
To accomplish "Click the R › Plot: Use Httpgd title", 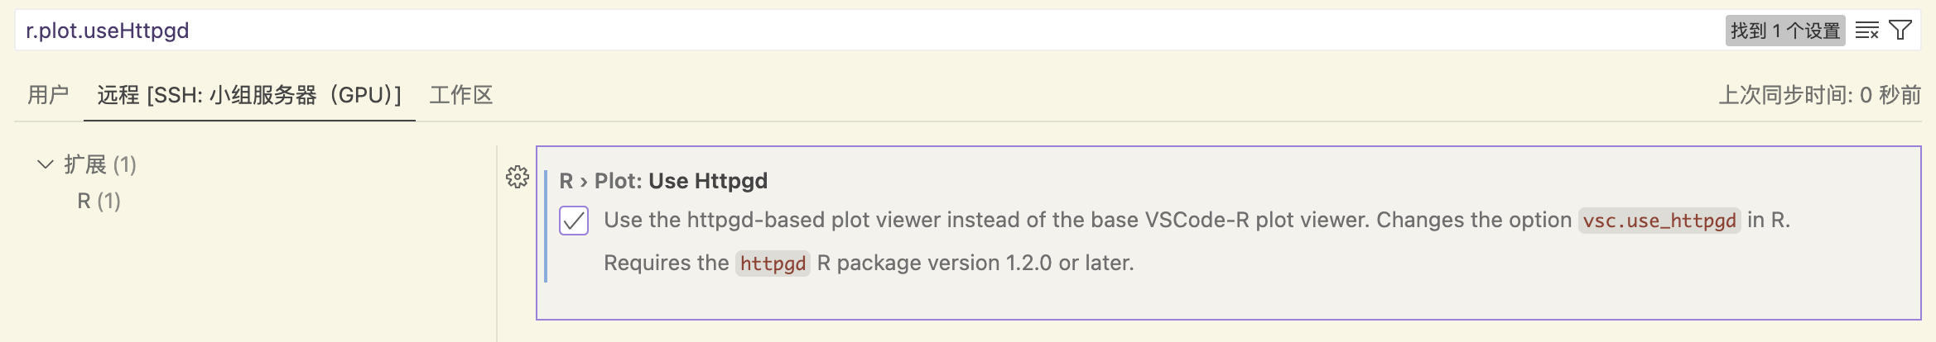I will (x=663, y=181).
